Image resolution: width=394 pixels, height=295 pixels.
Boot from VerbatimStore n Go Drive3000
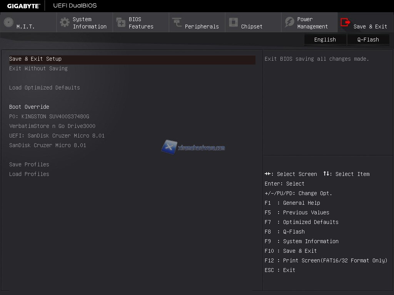click(52, 126)
